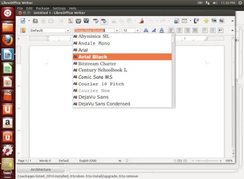This screenshot has width=244, height=179.
Task: Open the Firefox browser from launcher
Action: 8,41
